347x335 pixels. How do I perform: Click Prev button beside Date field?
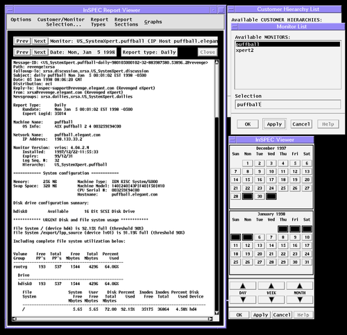point(22,52)
